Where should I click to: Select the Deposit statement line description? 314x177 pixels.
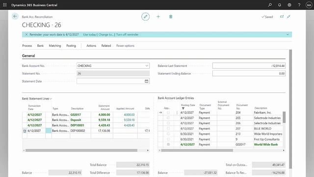pos(76,120)
